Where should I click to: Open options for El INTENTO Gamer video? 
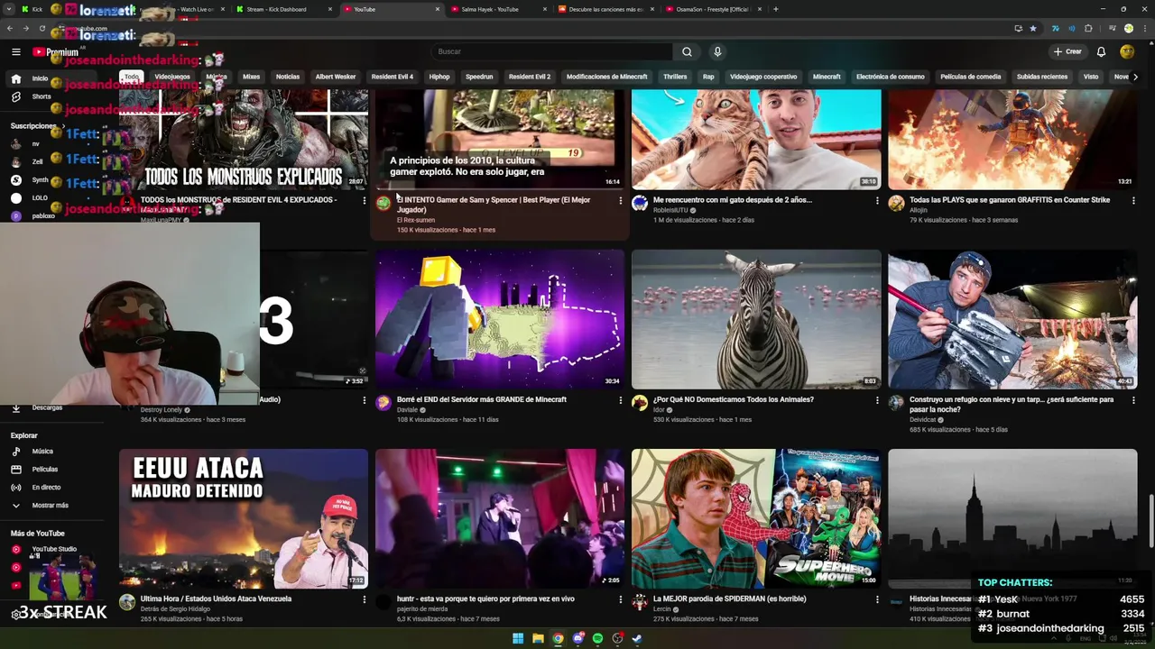point(620,200)
